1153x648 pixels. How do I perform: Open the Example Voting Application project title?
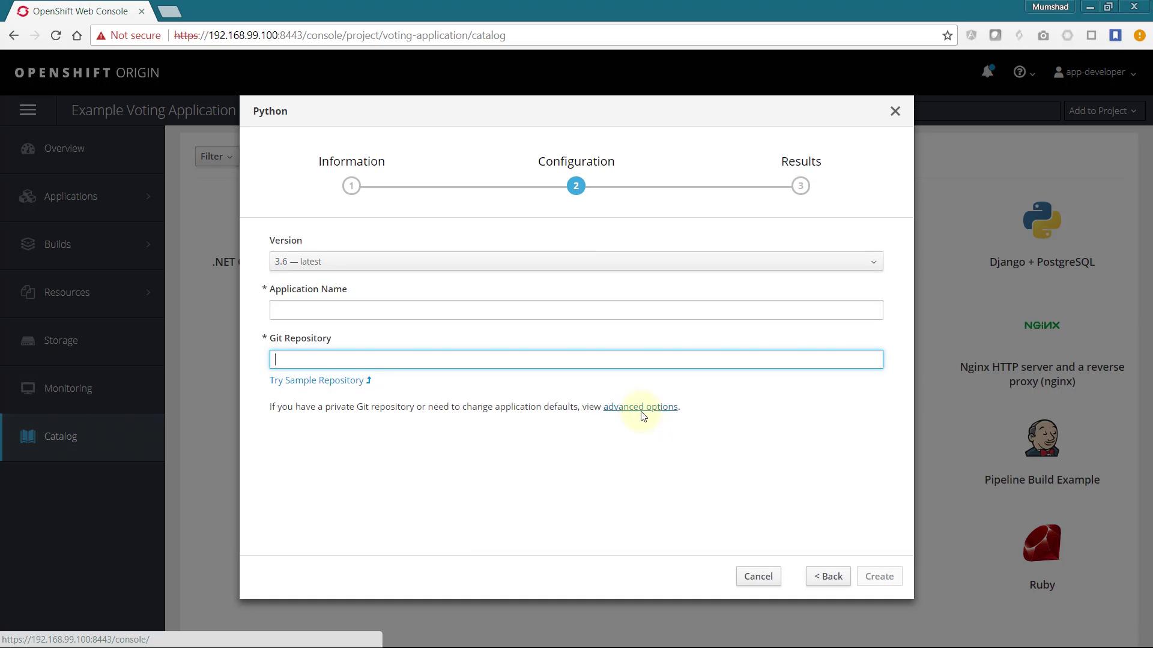pyautogui.click(x=154, y=110)
